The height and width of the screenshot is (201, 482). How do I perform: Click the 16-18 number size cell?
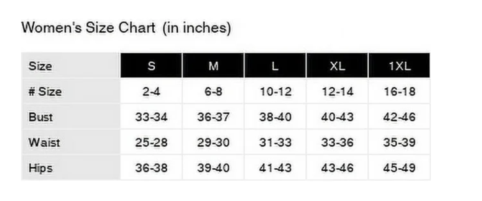click(399, 92)
